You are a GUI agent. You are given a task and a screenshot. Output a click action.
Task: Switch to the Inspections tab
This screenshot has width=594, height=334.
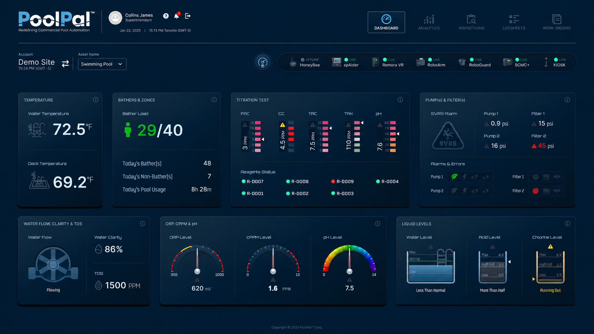tap(471, 22)
